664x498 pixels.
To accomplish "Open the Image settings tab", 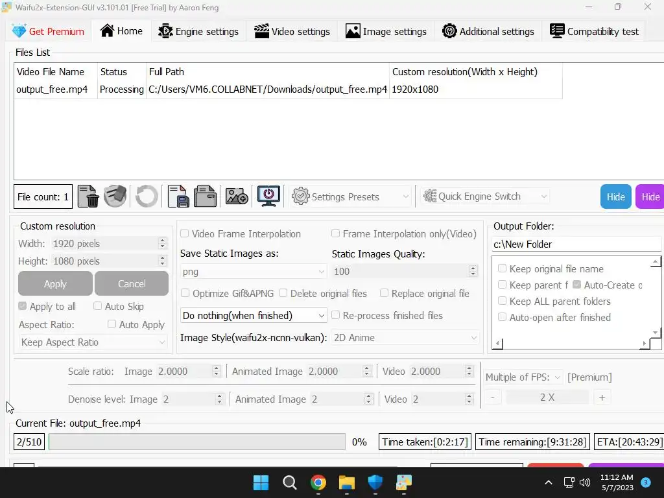I will point(386,31).
